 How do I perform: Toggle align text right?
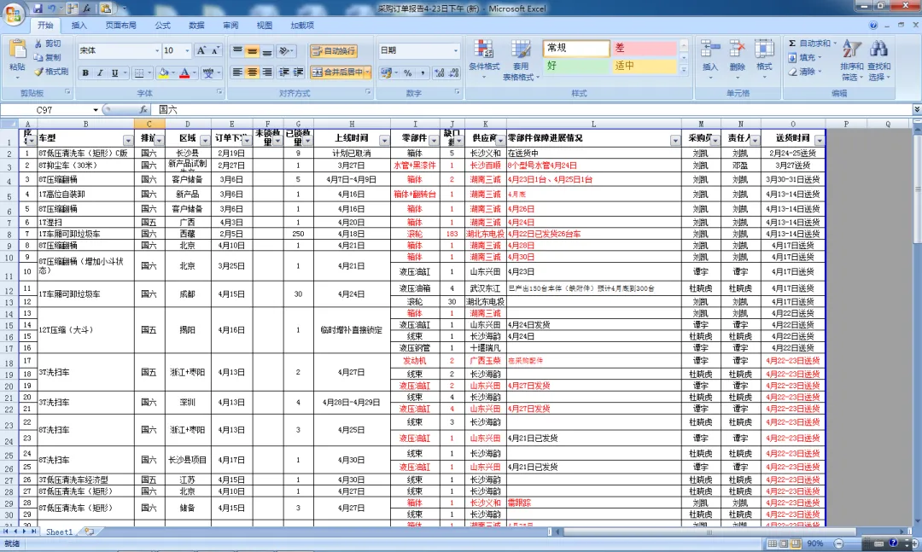point(267,73)
